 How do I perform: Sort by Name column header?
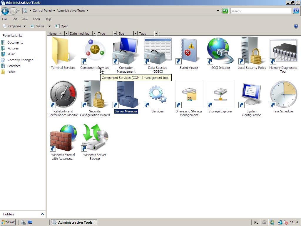(56, 34)
